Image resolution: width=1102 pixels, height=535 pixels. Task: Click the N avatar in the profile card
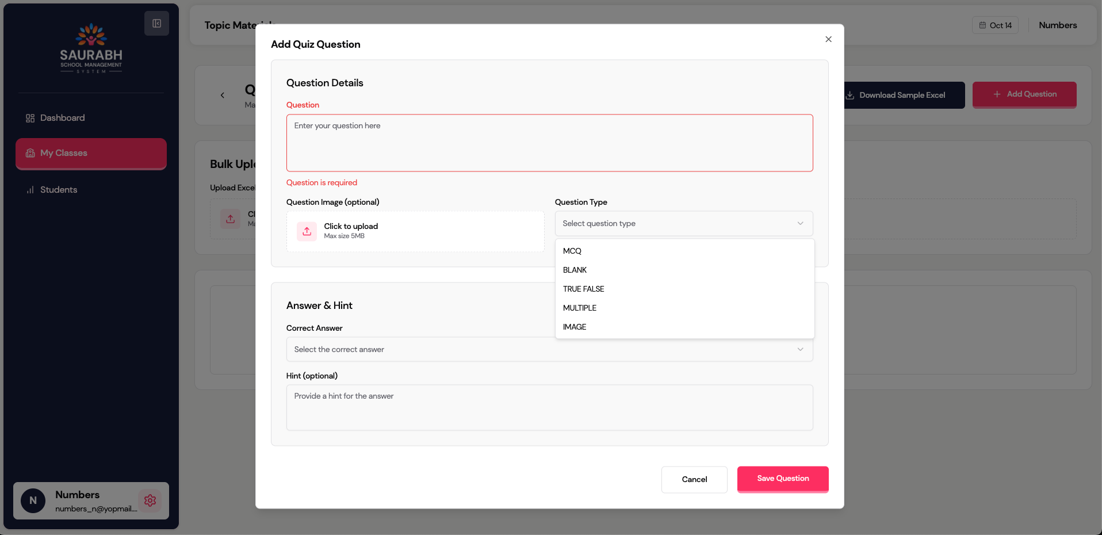(x=33, y=500)
